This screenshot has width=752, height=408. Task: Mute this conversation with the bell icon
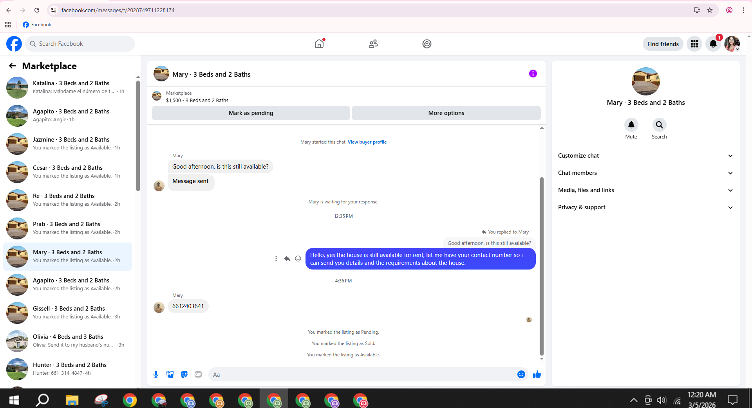click(631, 125)
